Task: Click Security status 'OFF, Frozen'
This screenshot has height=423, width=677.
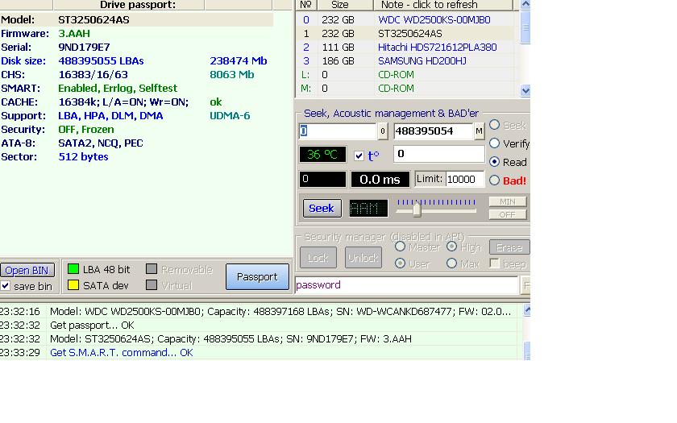Action: 86,130
